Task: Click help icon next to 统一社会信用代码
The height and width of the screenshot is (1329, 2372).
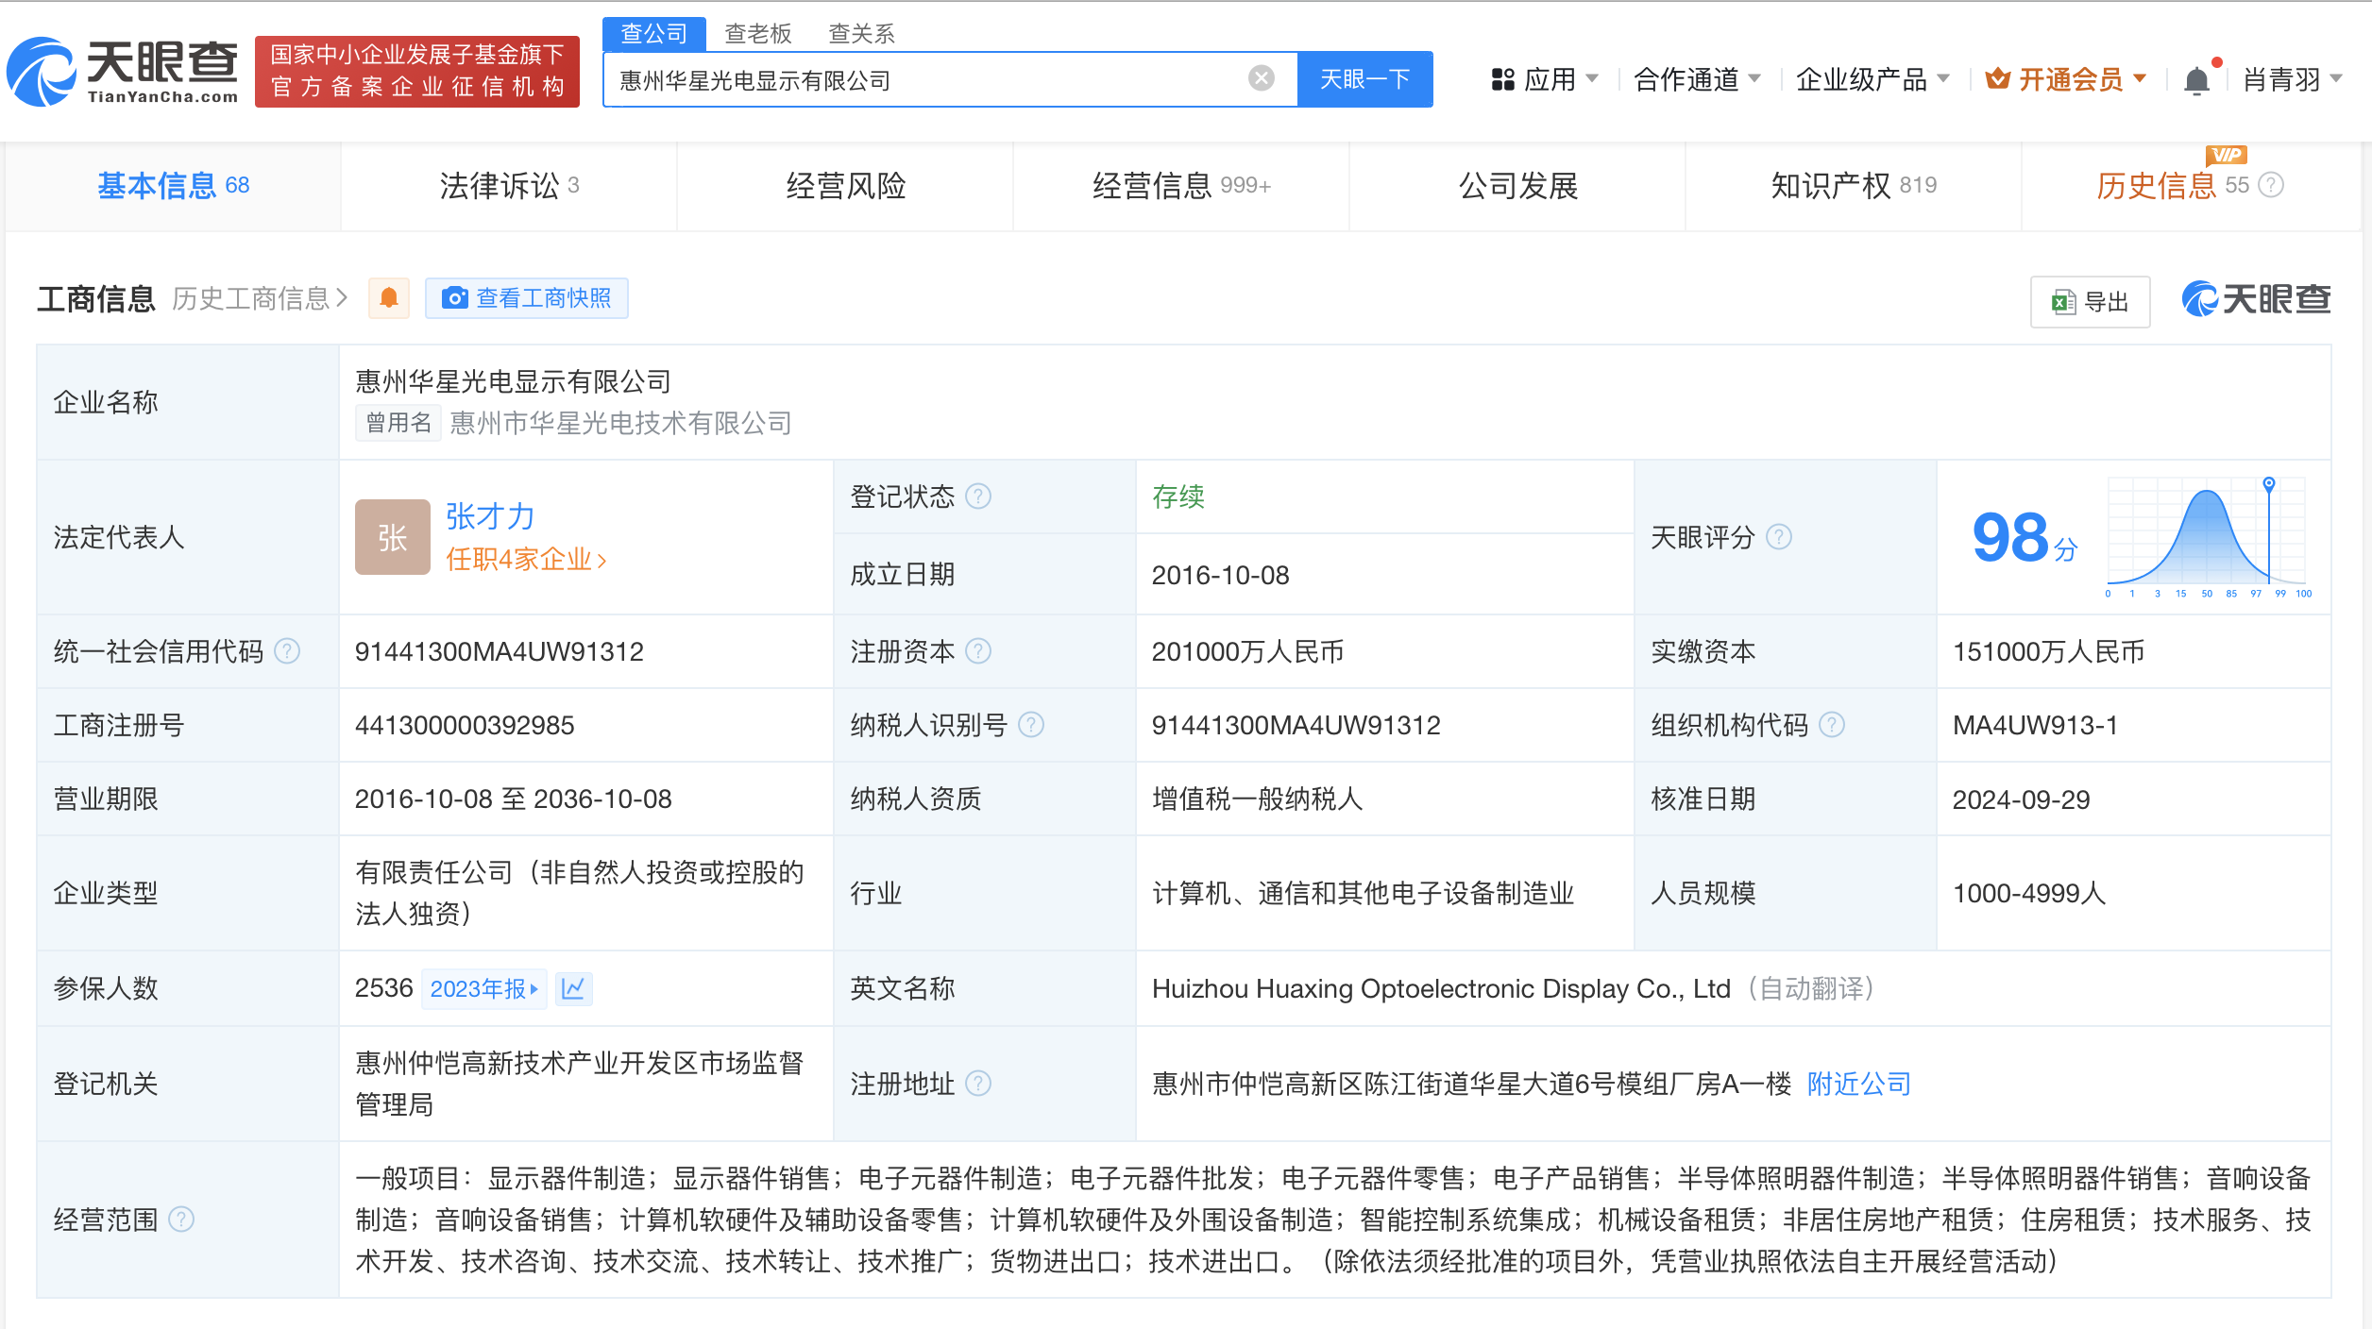Action: pyautogui.click(x=287, y=651)
